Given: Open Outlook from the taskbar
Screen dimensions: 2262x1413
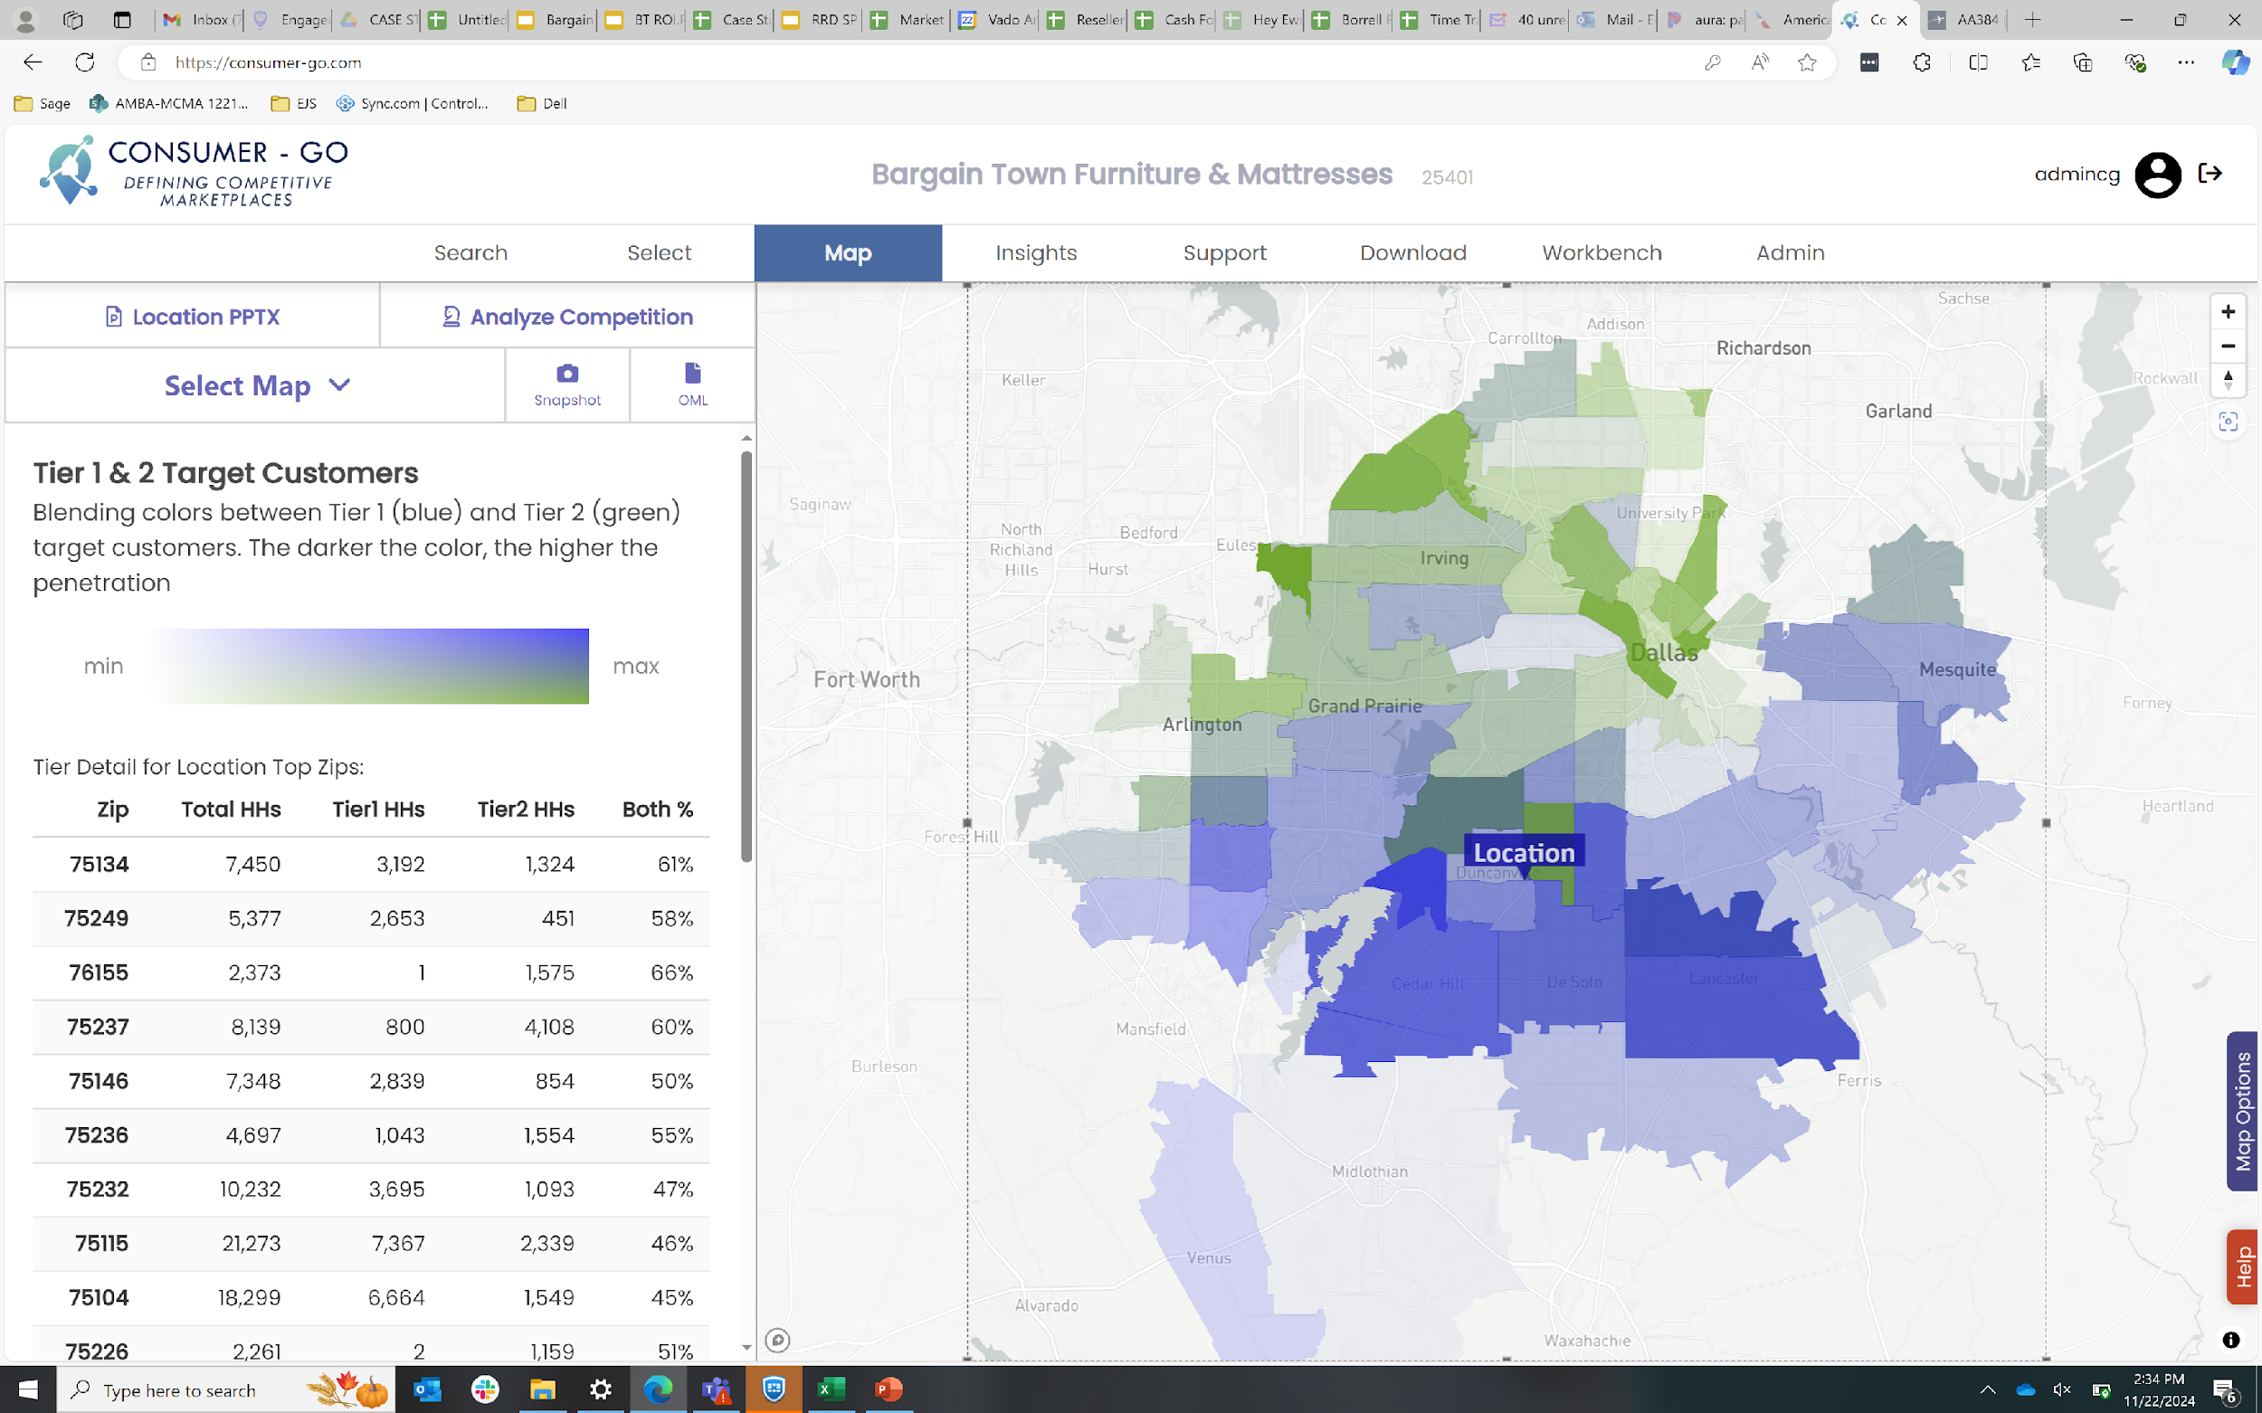Looking at the screenshot, I should click(427, 1389).
